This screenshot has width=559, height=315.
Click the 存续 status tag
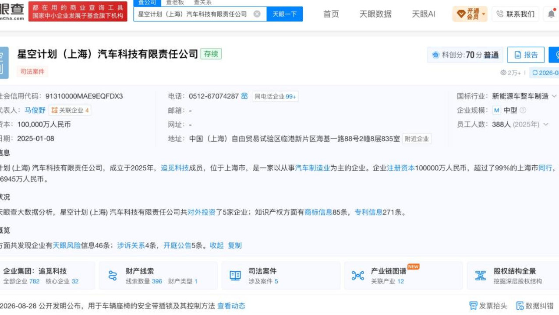[211, 54]
